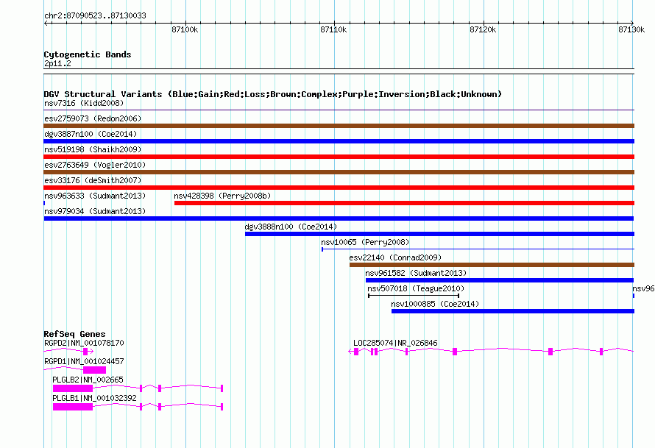Click the nsv979034 blue gain bar
The height and width of the screenshot is (448, 655).
[x=339, y=218]
